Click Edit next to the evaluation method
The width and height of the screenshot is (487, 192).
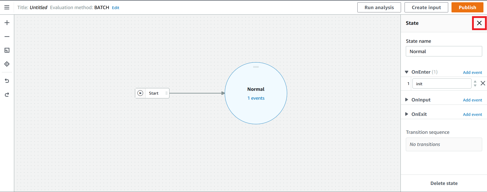(x=115, y=8)
